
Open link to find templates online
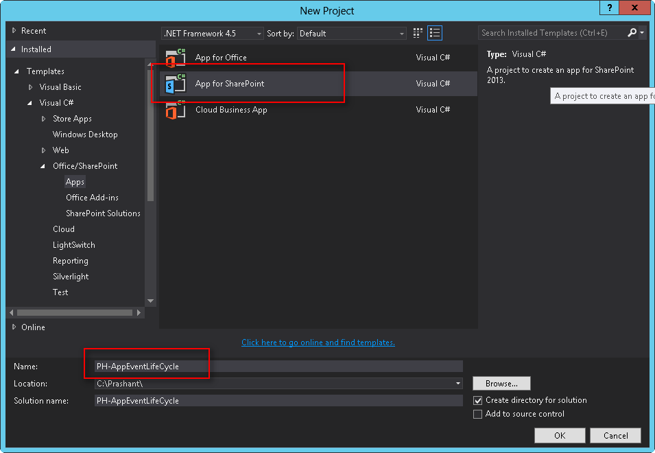tap(318, 342)
